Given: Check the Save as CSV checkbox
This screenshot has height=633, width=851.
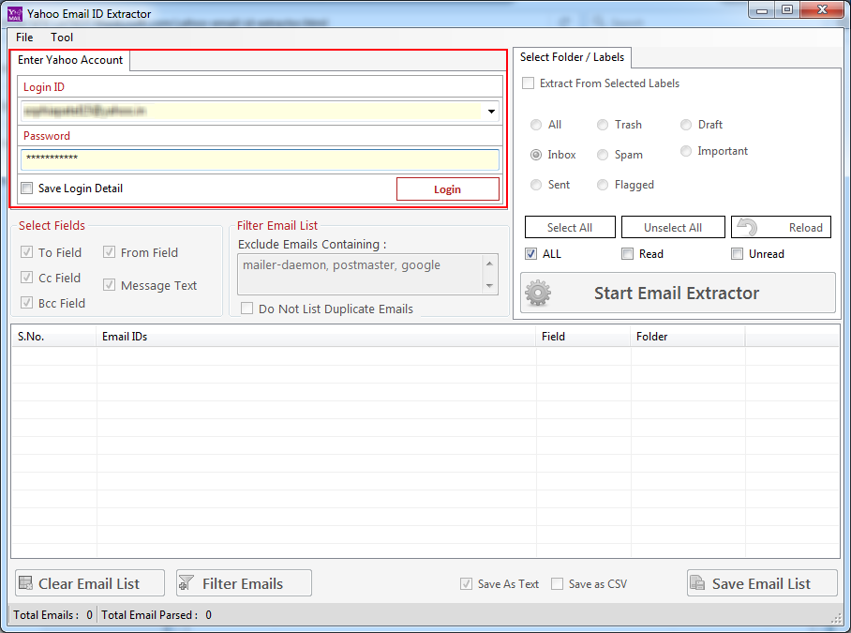Looking at the screenshot, I should pyautogui.click(x=557, y=583).
